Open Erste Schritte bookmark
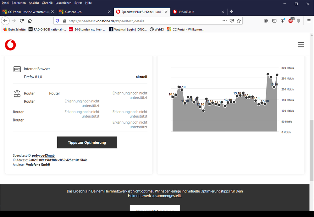The width and height of the screenshot is (314, 217). point(14,30)
